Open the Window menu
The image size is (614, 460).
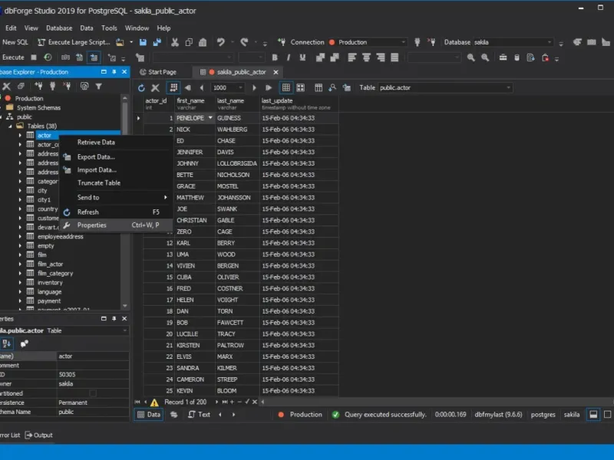[137, 28]
